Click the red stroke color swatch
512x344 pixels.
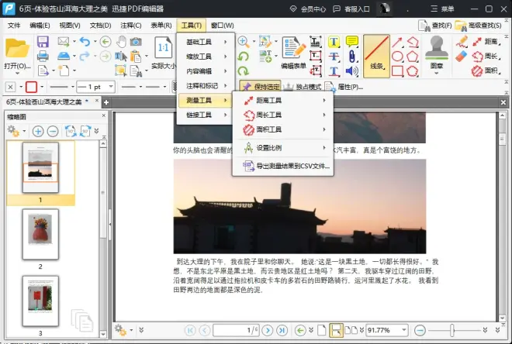[32, 87]
